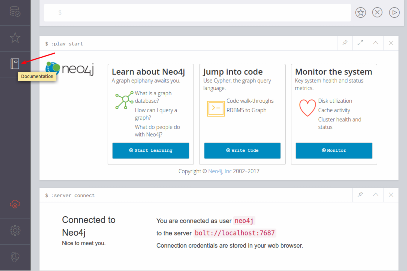Pin the :server connect frame
Viewport: 407px width, 271px height.
pyautogui.click(x=360, y=195)
